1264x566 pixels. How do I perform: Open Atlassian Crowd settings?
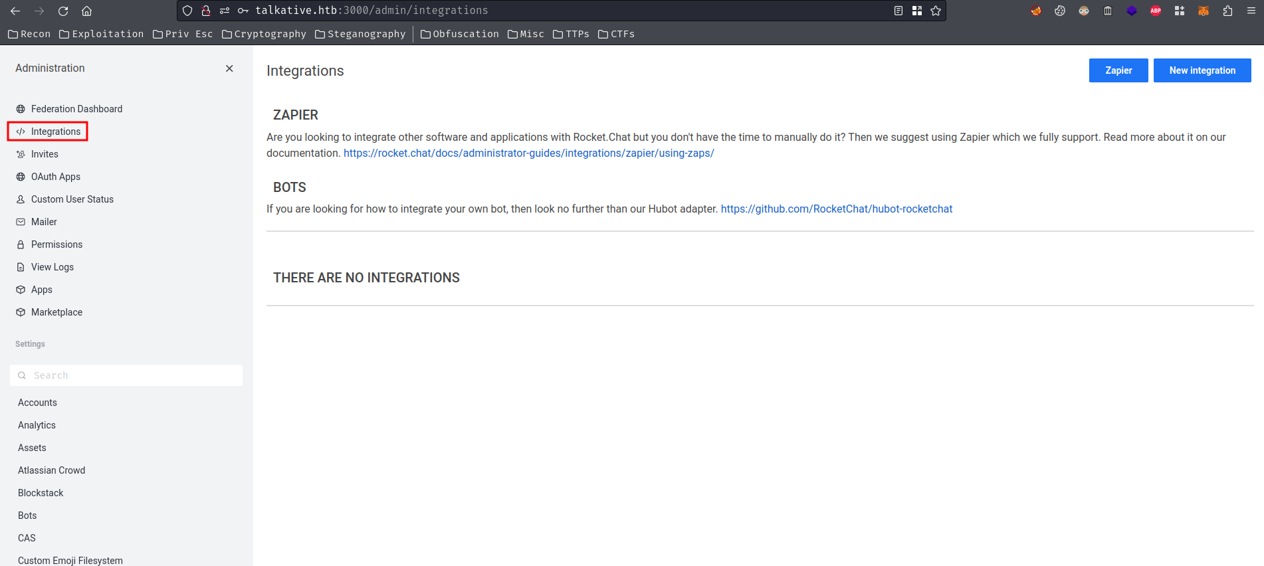(x=52, y=470)
